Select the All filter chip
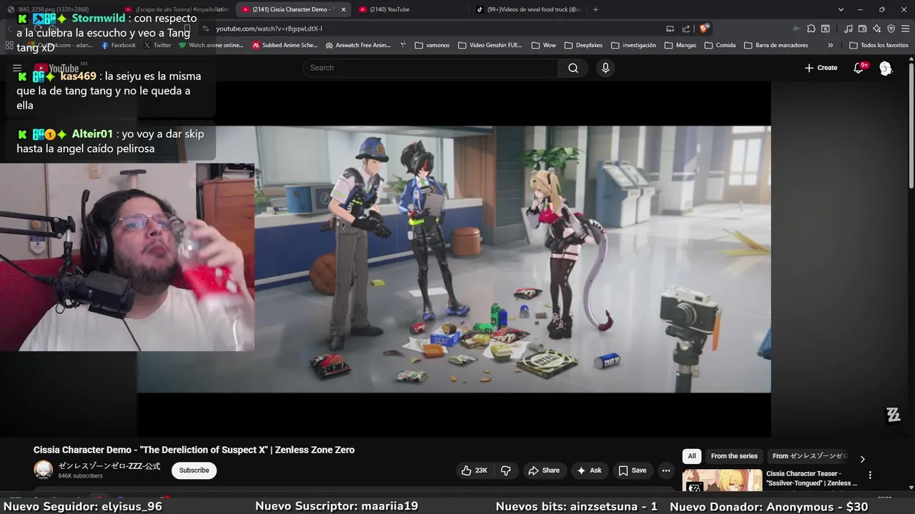915x514 pixels. pyautogui.click(x=691, y=456)
